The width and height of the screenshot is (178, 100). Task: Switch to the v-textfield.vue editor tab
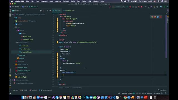click(69, 11)
